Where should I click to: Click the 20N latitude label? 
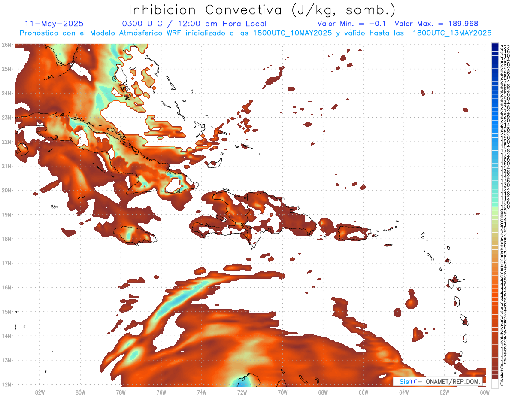pos(6,190)
